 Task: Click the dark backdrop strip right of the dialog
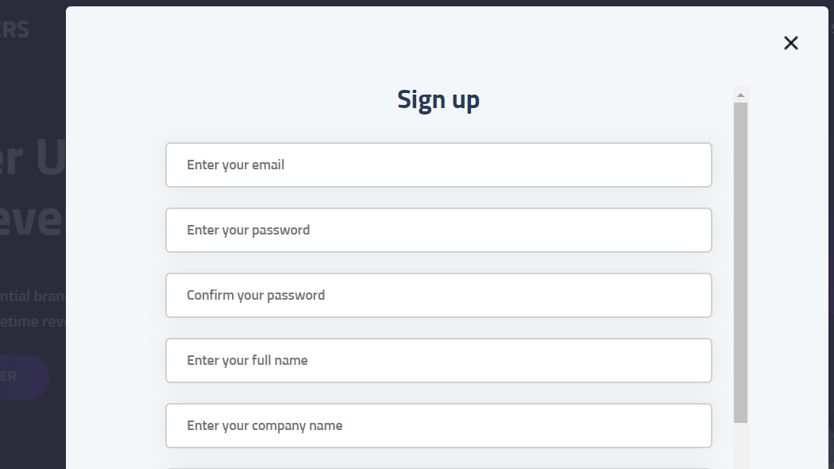click(831, 238)
